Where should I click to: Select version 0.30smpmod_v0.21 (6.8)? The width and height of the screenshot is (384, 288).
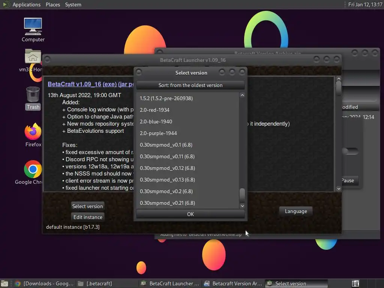[187, 203]
